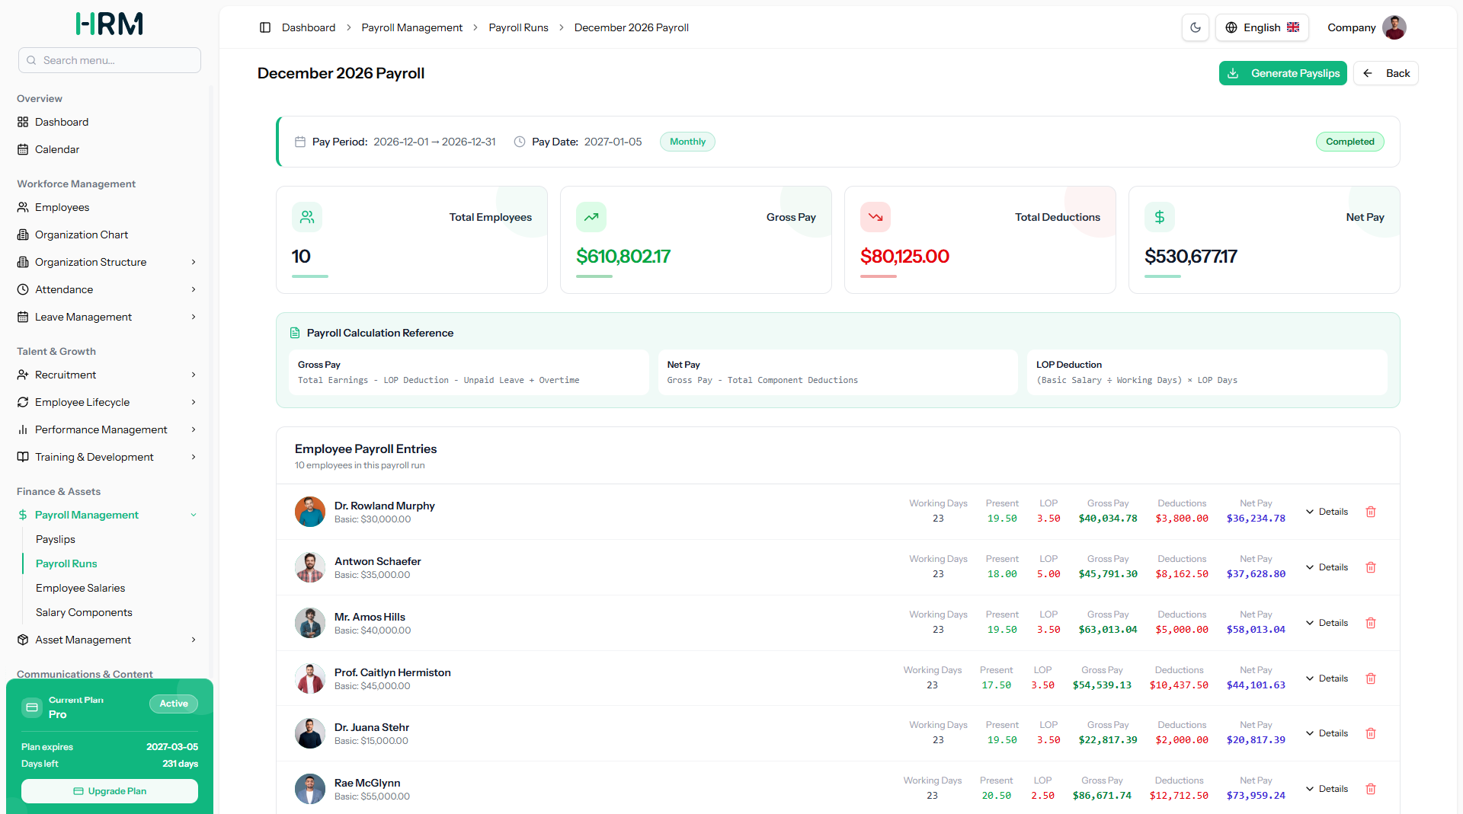Click the Net Pay dollar icon
The width and height of the screenshot is (1463, 814).
click(1160, 217)
